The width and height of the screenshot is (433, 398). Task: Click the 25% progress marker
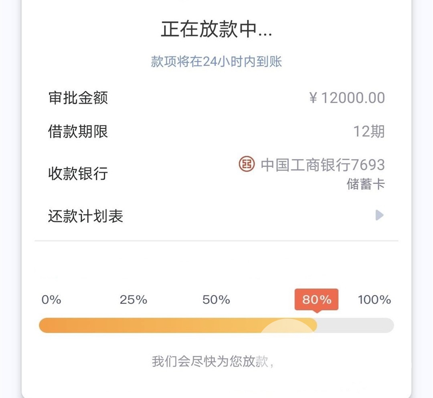tap(134, 300)
